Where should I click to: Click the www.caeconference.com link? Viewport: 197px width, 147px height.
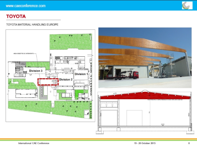(26, 6)
